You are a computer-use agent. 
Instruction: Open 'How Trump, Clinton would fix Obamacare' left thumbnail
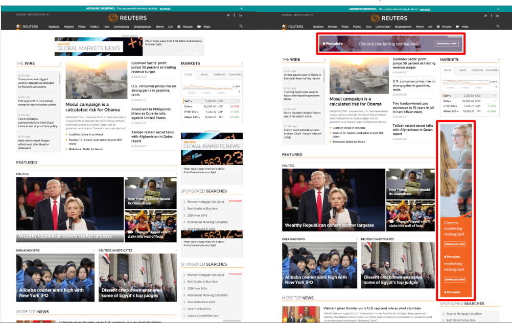point(151,193)
